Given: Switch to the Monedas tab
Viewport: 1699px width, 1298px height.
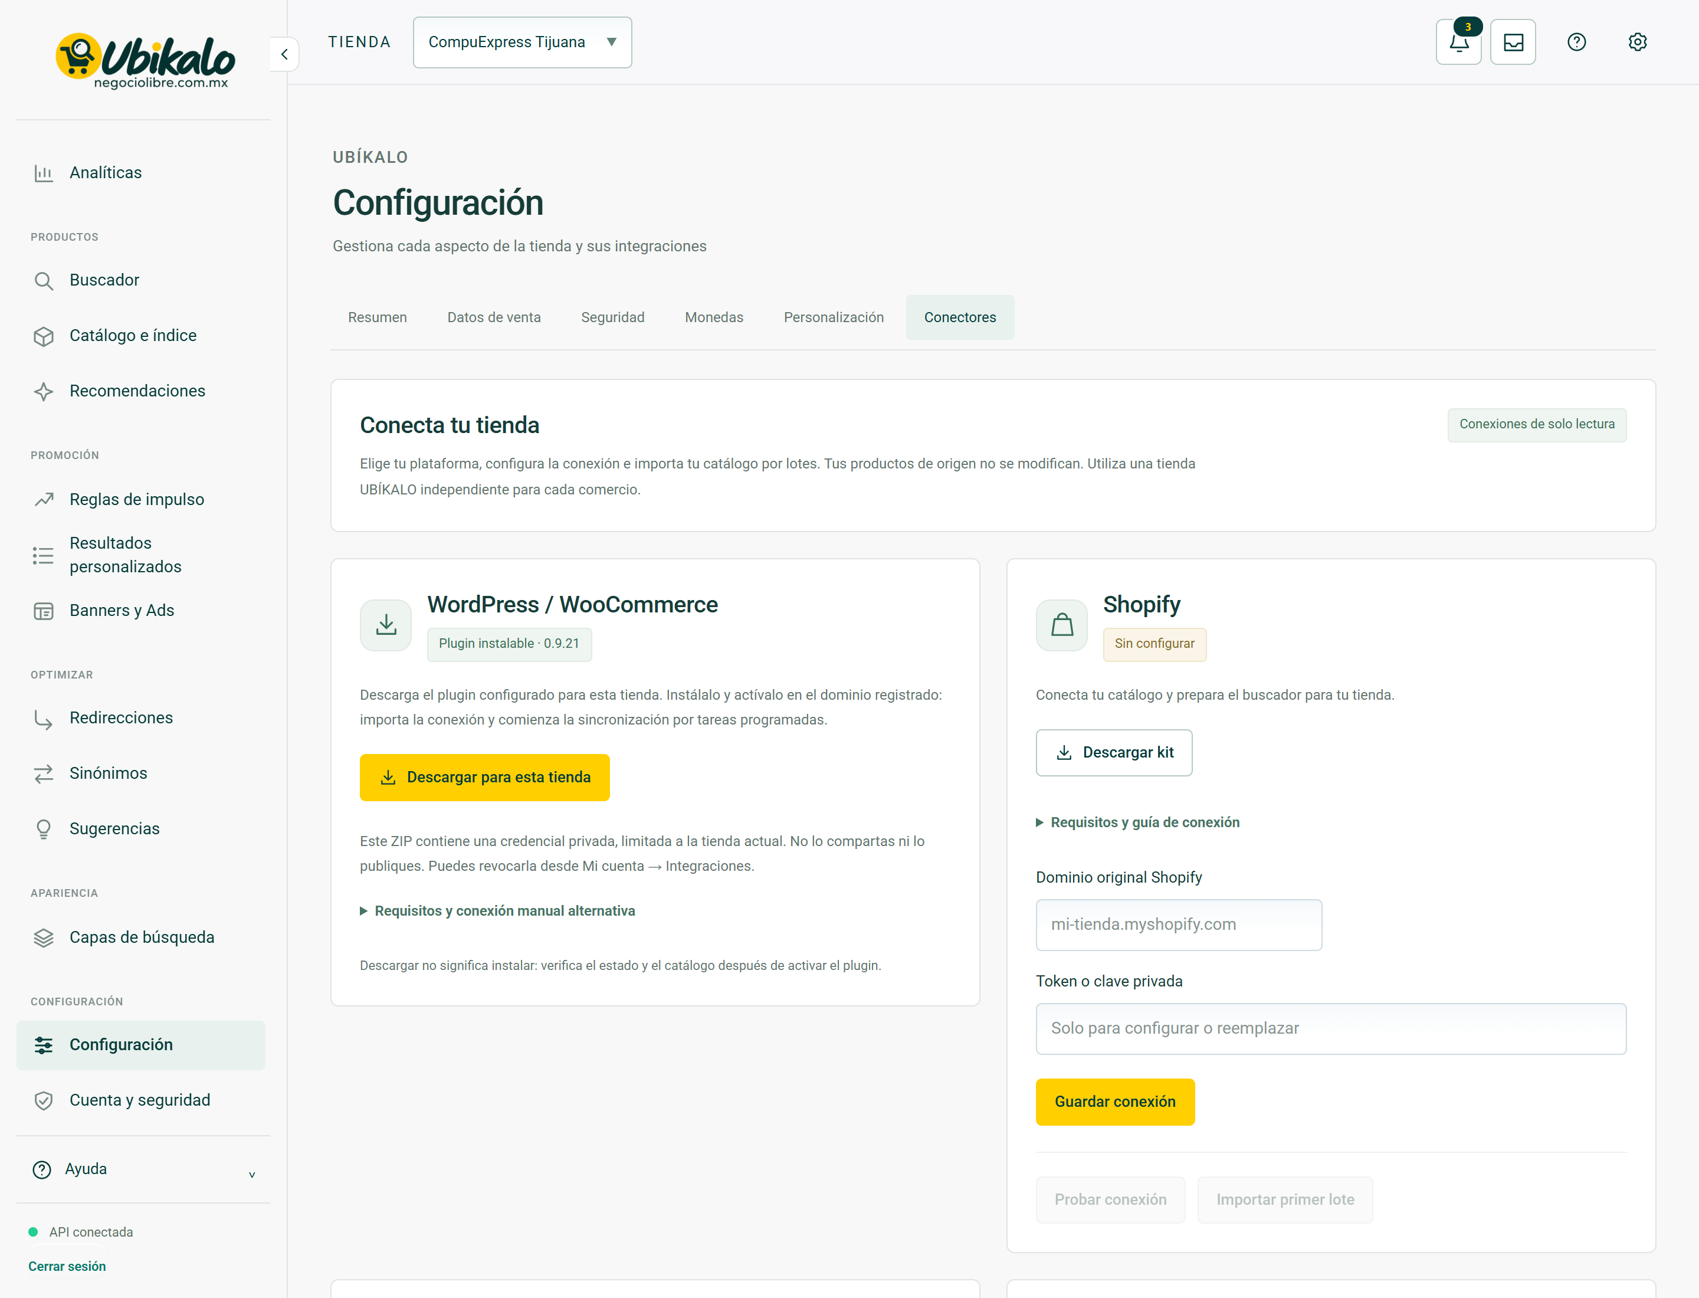Looking at the screenshot, I should point(714,317).
